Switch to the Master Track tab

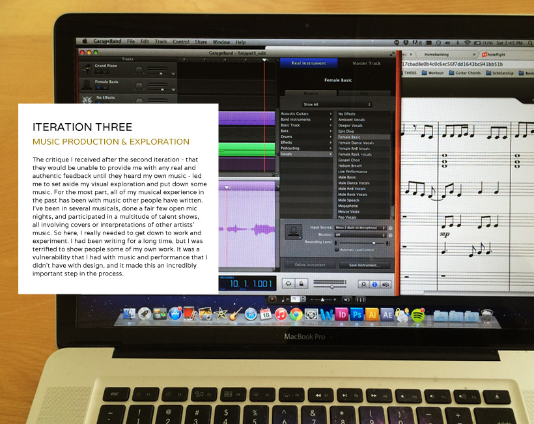(366, 63)
